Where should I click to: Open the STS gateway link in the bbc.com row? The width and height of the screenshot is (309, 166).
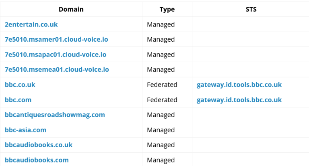point(239,100)
